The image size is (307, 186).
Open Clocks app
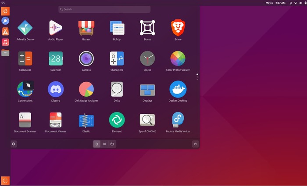pyautogui.click(x=147, y=58)
